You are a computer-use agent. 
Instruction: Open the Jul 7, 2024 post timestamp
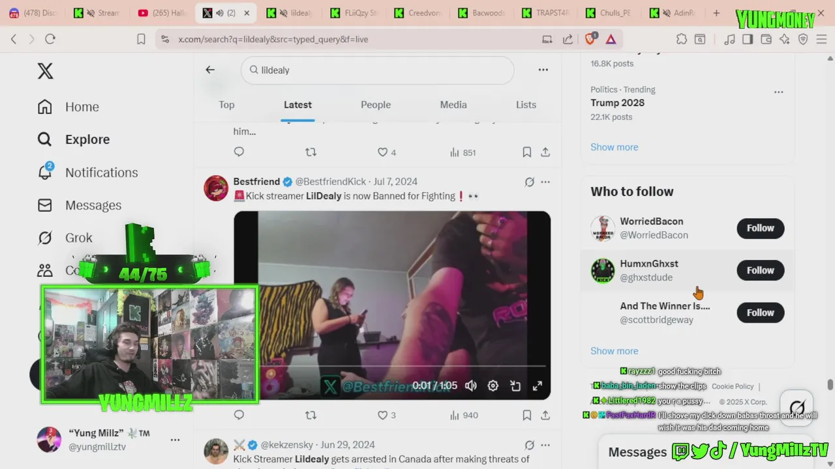pyautogui.click(x=395, y=182)
